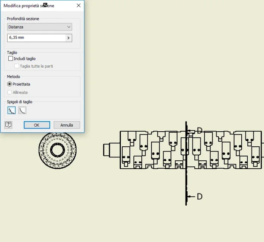Screen dimensions: 264x242
Task: Select the circular end view drawing
Action: coord(58,150)
